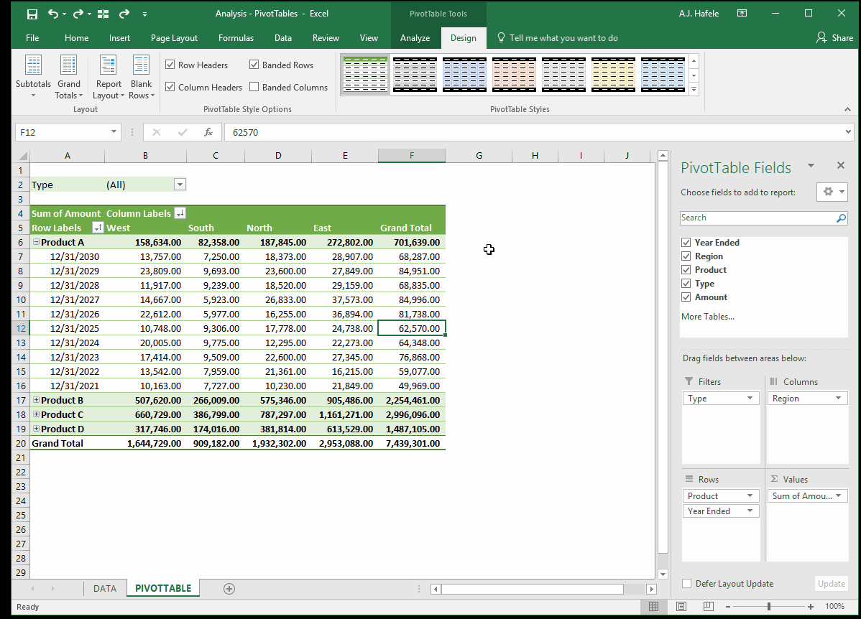This screenshot has height=619, width=861.
Task: Click the search magnifier in fields pane
Action: pyautogui.click(x=841, y=218)
